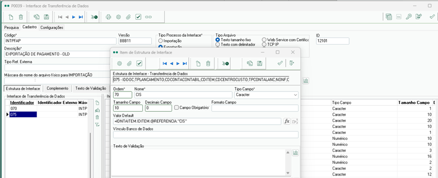Image resolution: width=438 pixels, height=178 pixels.
Task: Click the checkmark box icon in main toolbar
Action: click(138, 17)
